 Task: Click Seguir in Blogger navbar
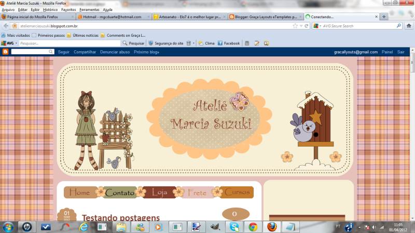pos(63,52)
